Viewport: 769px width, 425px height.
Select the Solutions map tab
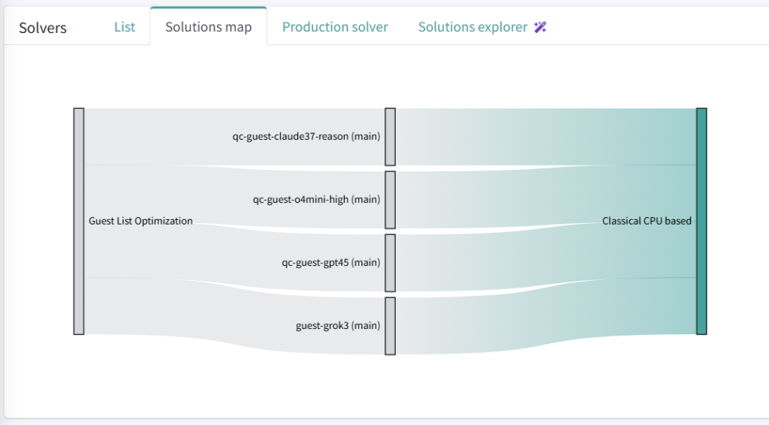[x=208, y=27]
